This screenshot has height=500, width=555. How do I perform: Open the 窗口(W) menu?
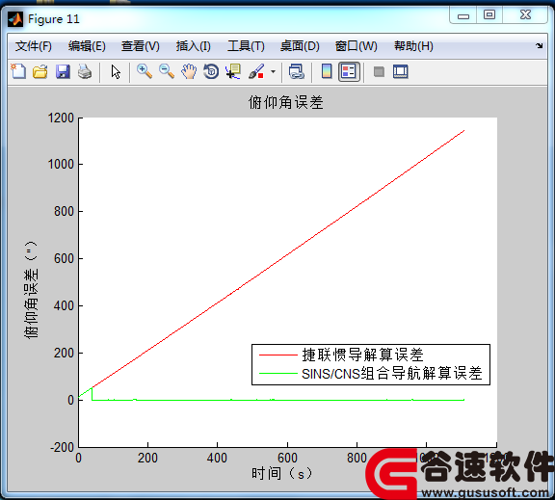(x=357, y=46)
